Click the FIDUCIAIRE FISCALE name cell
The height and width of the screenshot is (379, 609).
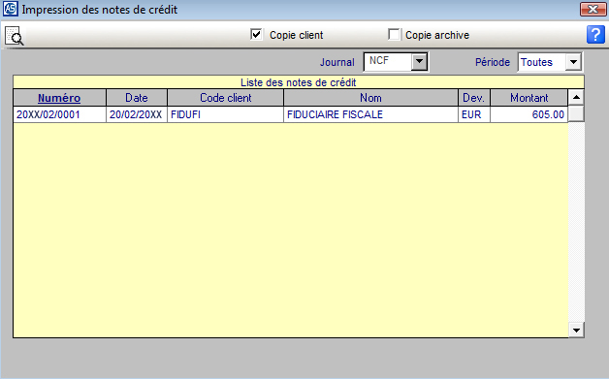370,114
